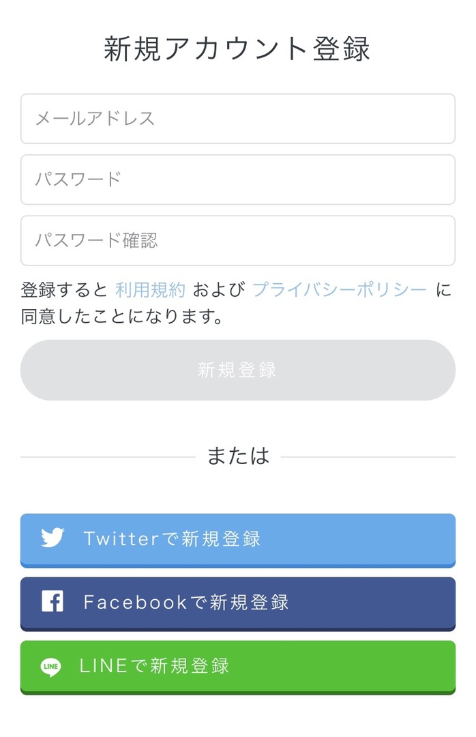Click the または divider label
This screenshot has width=476, height=737.
point(238,456)
